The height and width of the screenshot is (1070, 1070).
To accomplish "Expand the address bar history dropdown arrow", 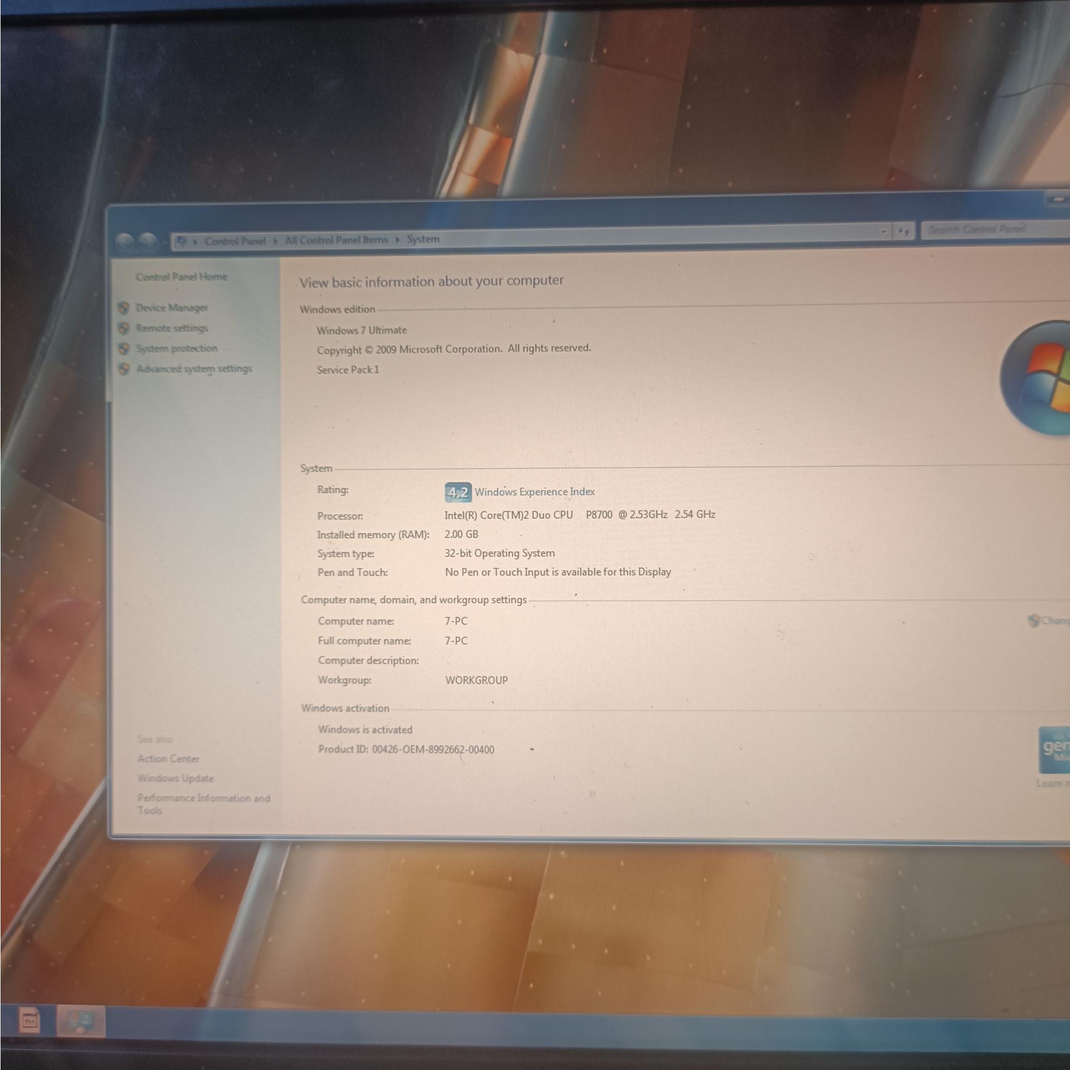I will tap(883, 231).
